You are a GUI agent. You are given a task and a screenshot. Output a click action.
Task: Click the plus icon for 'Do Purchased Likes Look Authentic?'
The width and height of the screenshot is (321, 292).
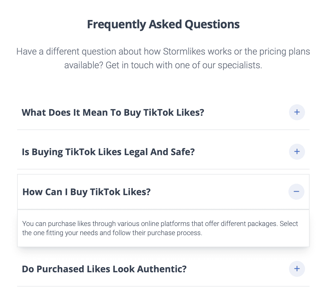[297, 269]
